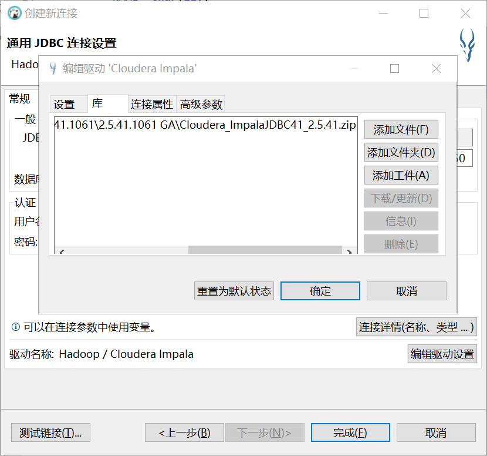
Task: Dismiss the driver editor with 取消
Action: tap(406, 290)
